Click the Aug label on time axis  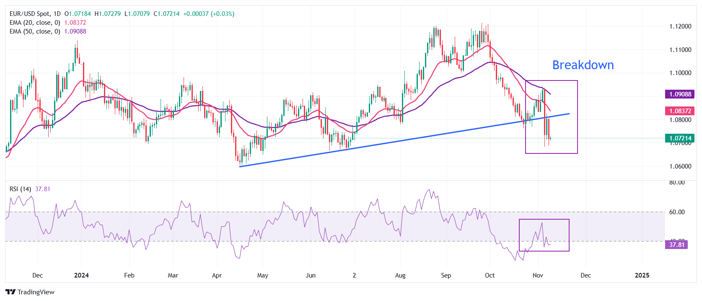[400, 275]
